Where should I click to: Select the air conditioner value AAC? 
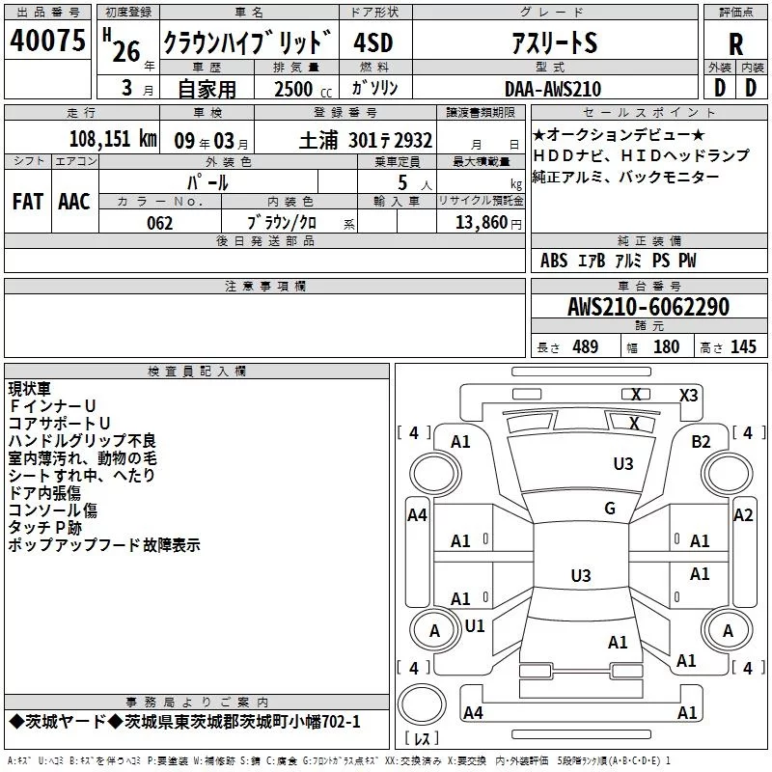click(74, 202)
